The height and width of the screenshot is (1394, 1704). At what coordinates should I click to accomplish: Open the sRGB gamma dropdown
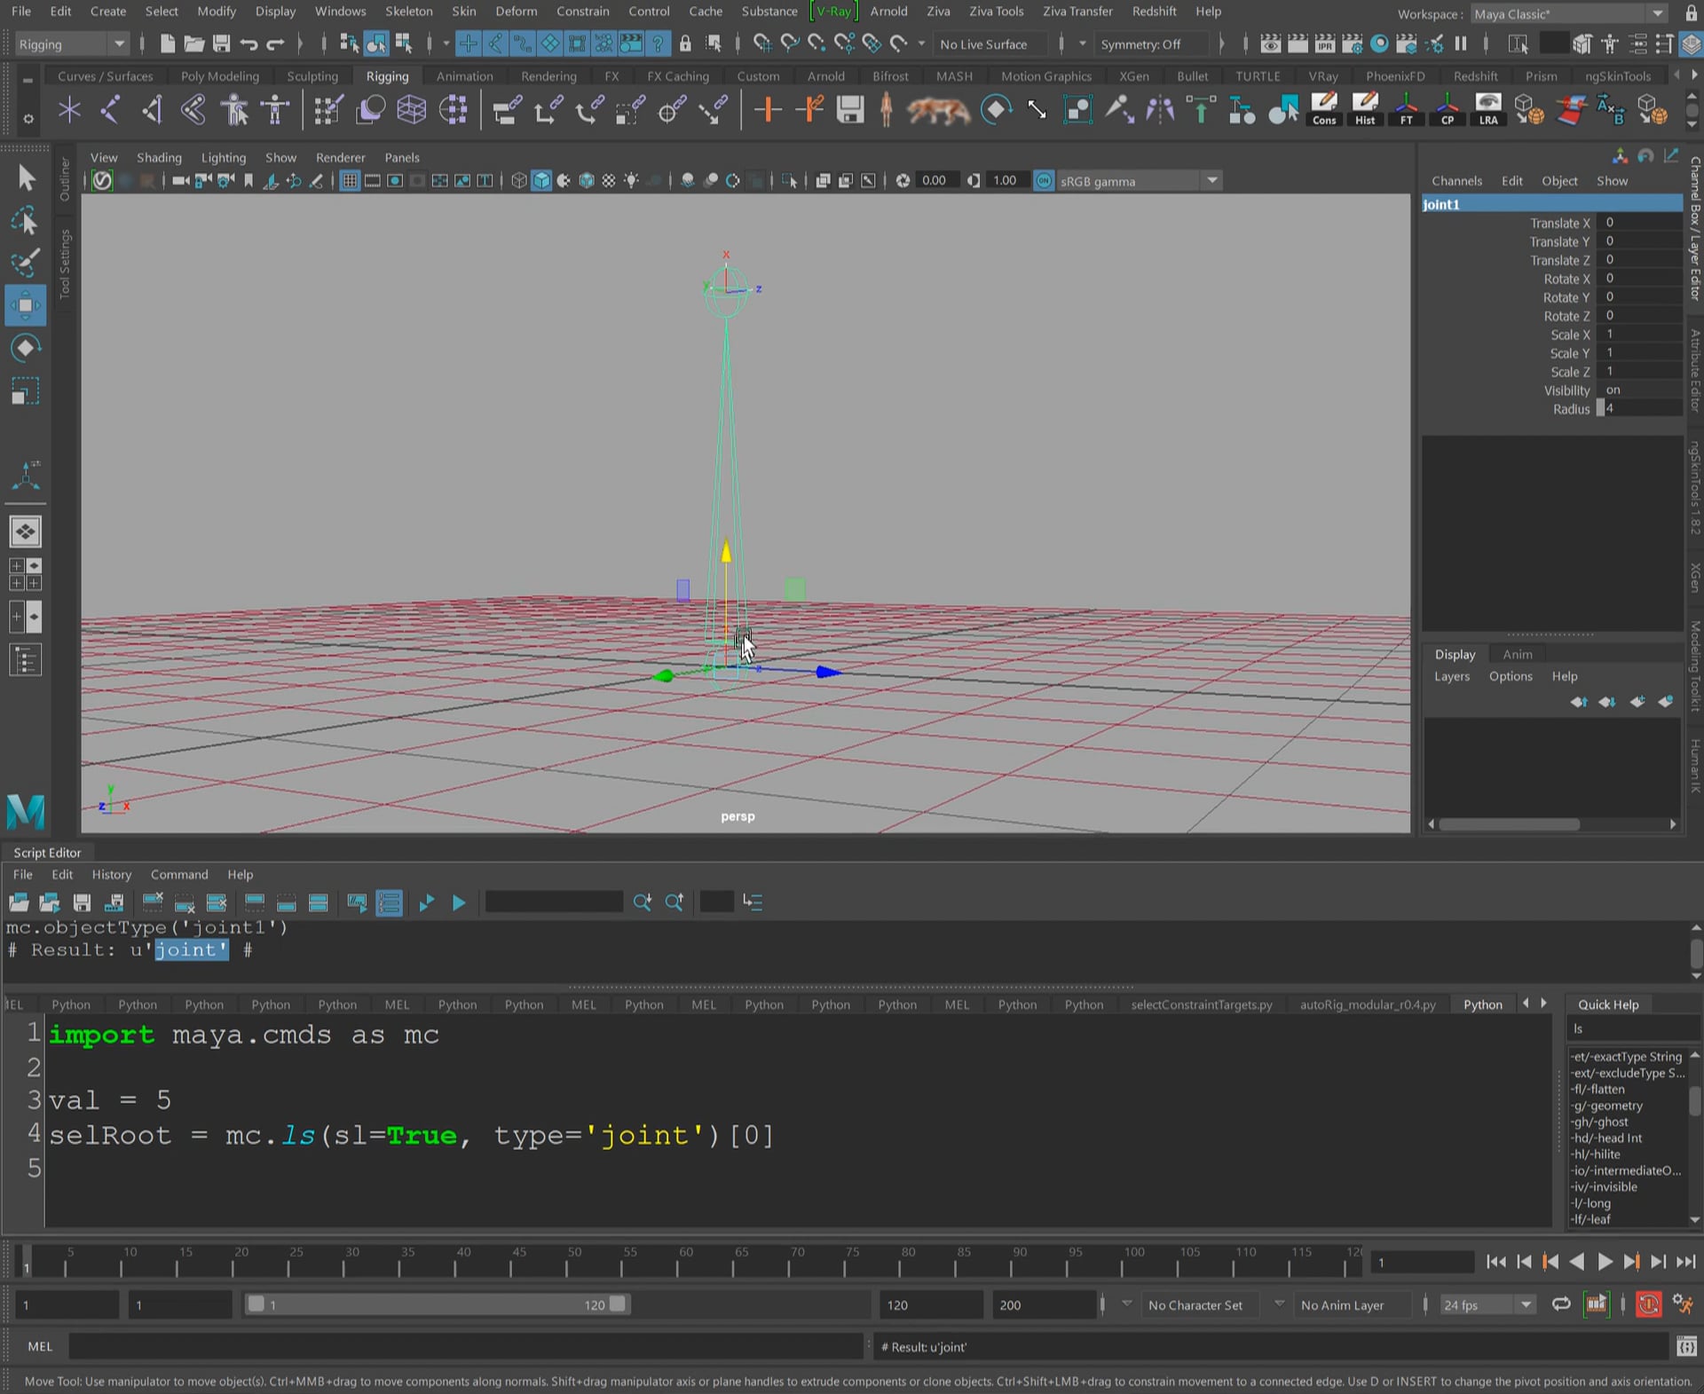(x=1212, y=181)
